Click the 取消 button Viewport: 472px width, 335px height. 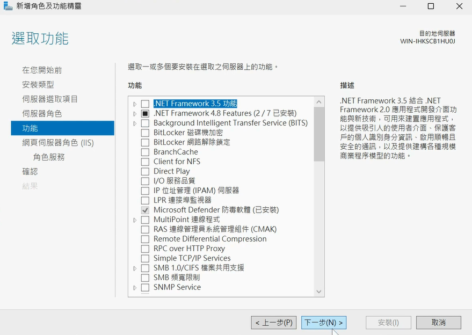(439, 323)
